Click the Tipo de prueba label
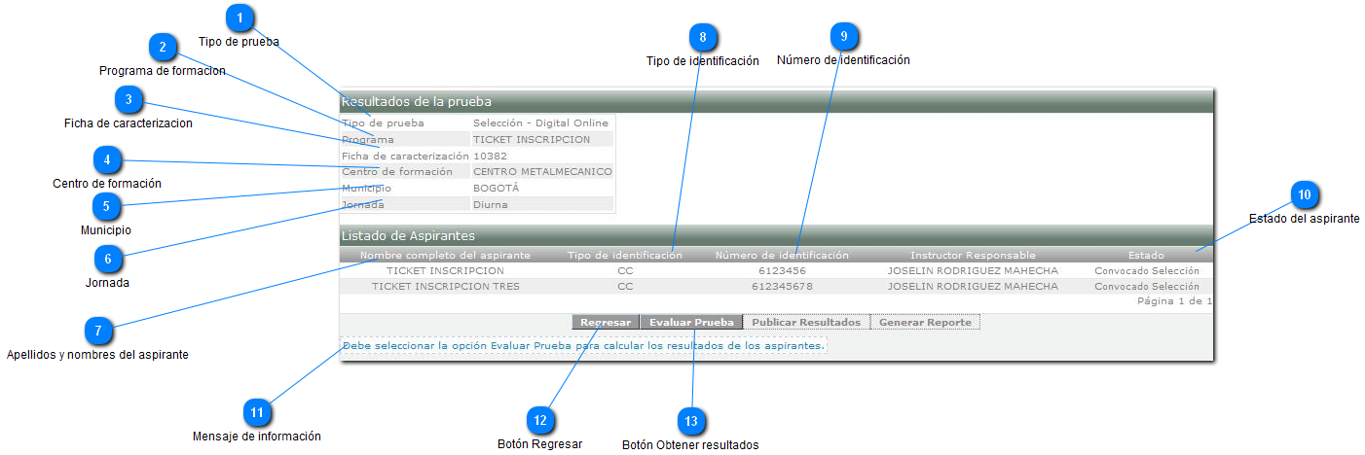The height and width of the screenshot is (455, 1365). [x=383, y=123]
